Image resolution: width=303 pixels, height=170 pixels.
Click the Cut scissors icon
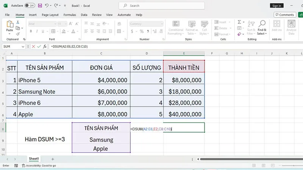point(18,22)
